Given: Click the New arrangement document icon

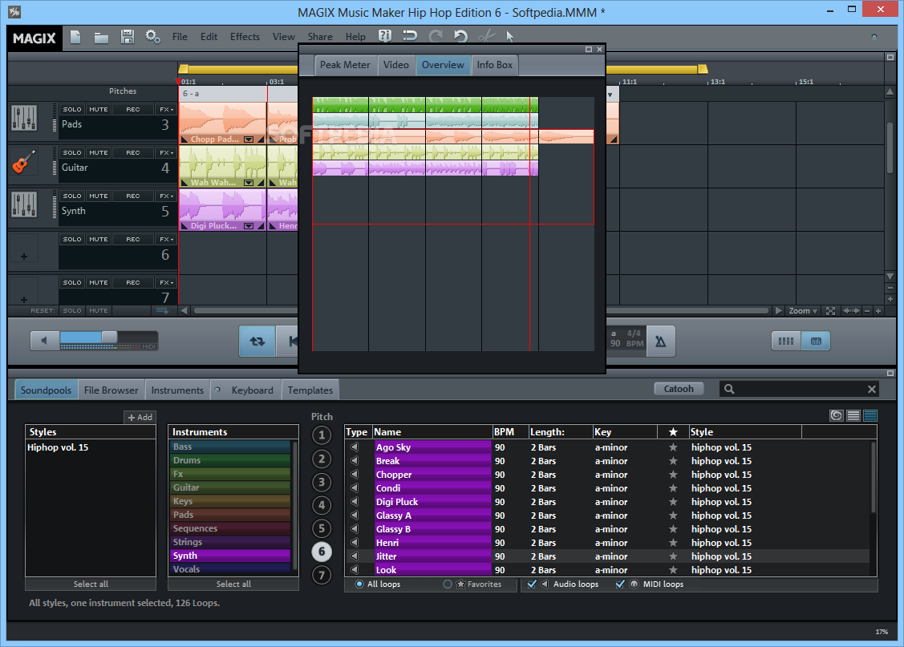Looking at the screenshot, I should click(75, 37).
